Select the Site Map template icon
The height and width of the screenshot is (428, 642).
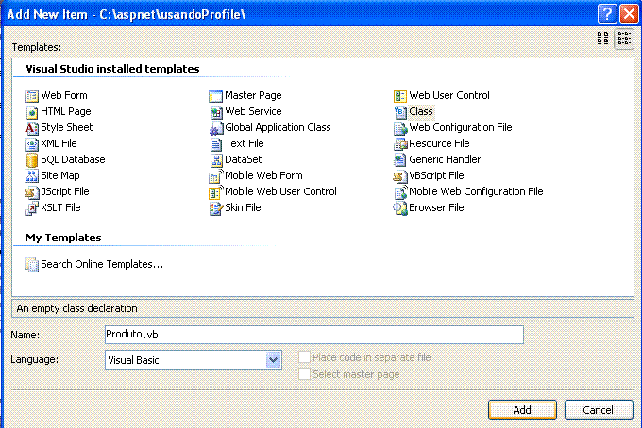pyautogui.click(x=31, y=175)
